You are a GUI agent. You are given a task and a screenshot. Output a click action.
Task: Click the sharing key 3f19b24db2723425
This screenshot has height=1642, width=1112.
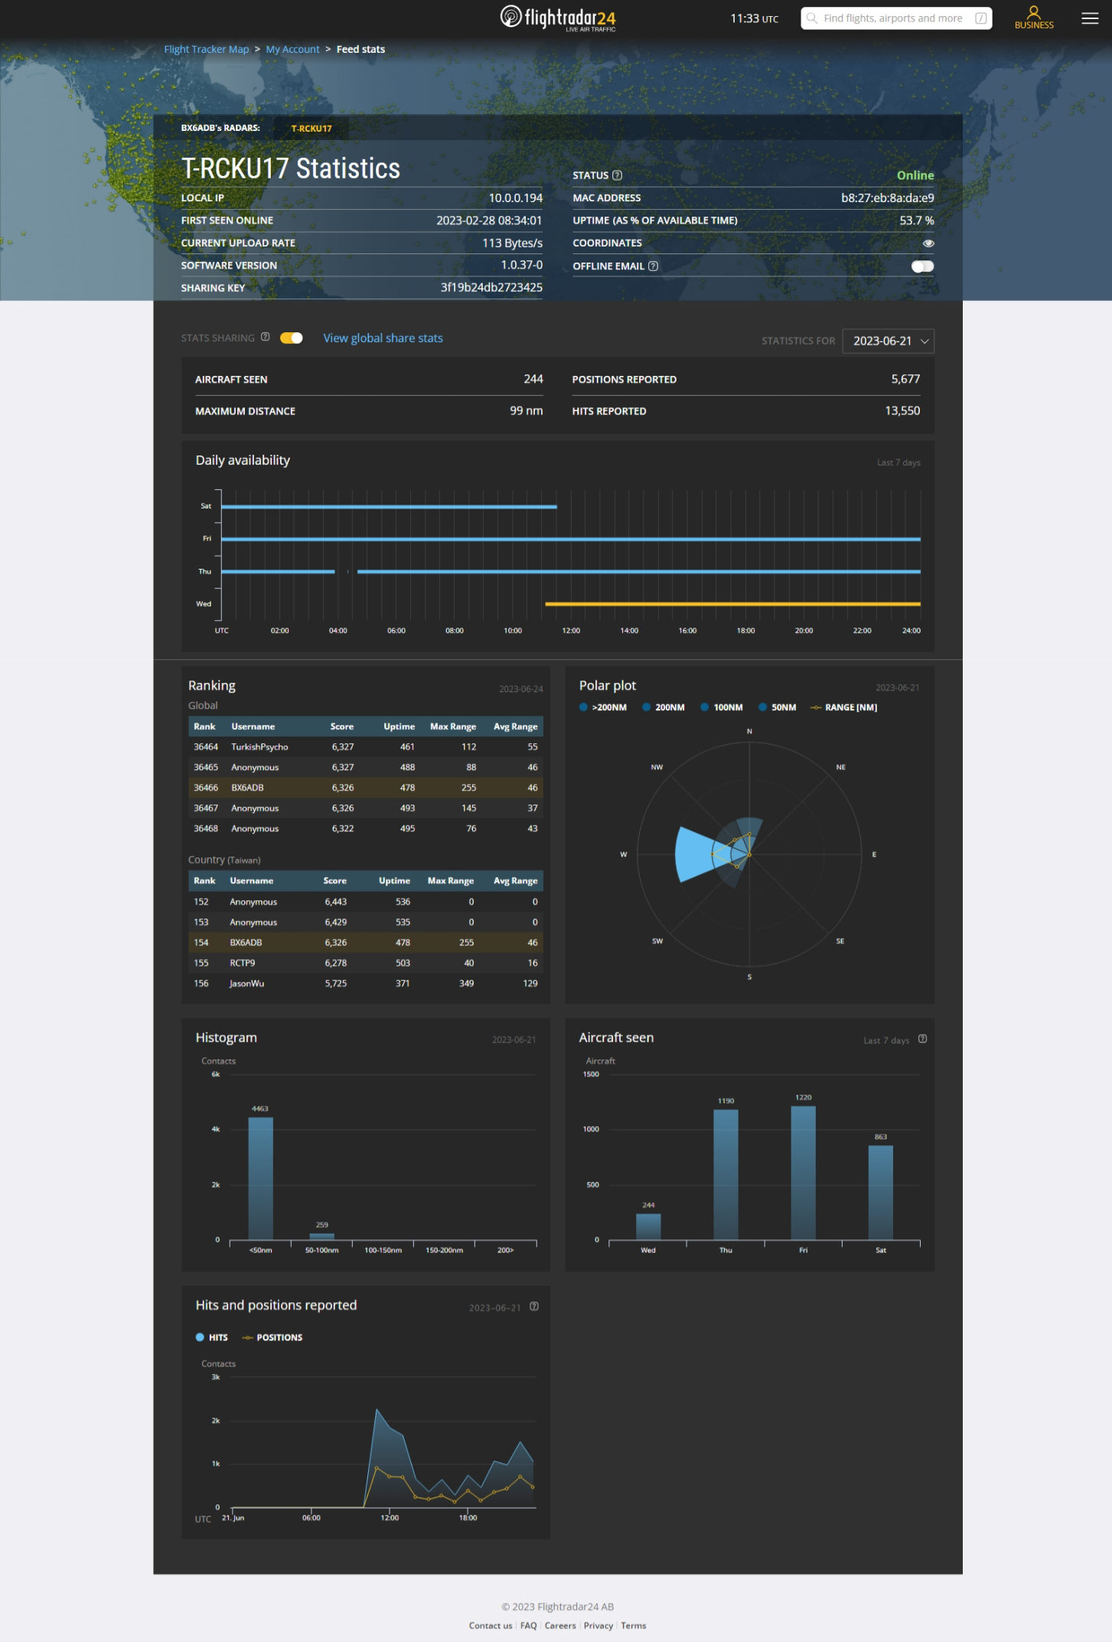click(491, 287)
